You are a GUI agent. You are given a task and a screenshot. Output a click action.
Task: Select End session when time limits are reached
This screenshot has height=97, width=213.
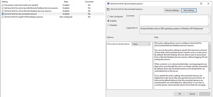21,5
